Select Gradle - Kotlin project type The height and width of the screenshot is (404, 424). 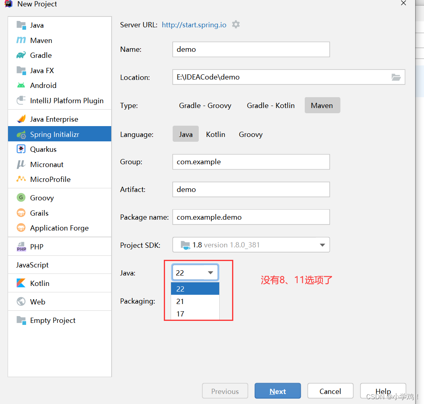tap(271, 106)
